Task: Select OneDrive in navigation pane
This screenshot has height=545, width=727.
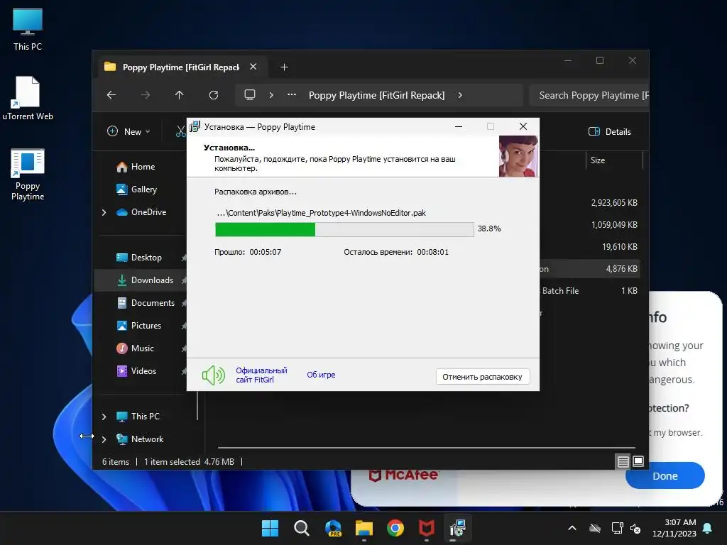Action: [141, 212]
